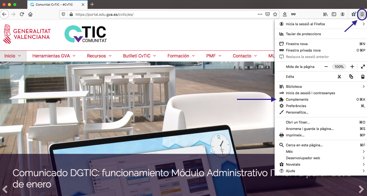Open tracking protection shield in address bar
Screen dimensions: 367x196
click(x=64, y=14)
